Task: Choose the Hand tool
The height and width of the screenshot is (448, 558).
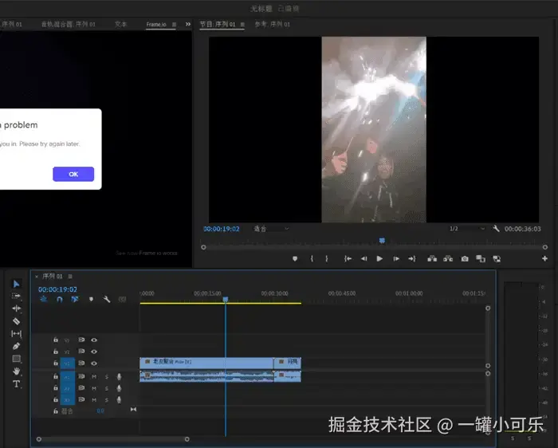Action: [17, 371]
